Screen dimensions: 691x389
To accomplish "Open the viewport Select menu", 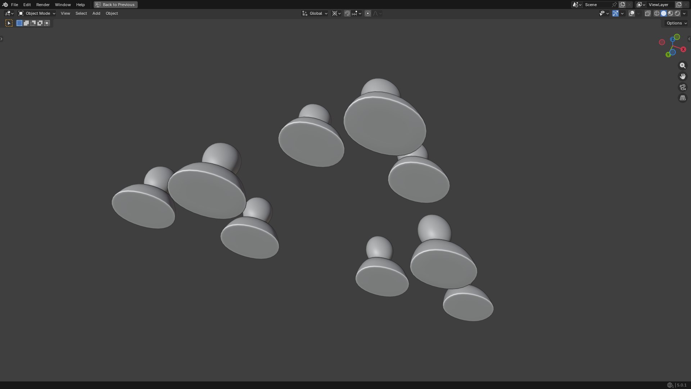I will pos(81,13).
